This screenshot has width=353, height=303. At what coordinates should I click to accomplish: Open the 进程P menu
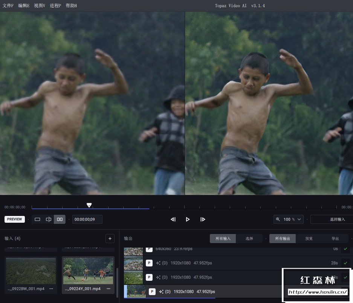point(55,6)
